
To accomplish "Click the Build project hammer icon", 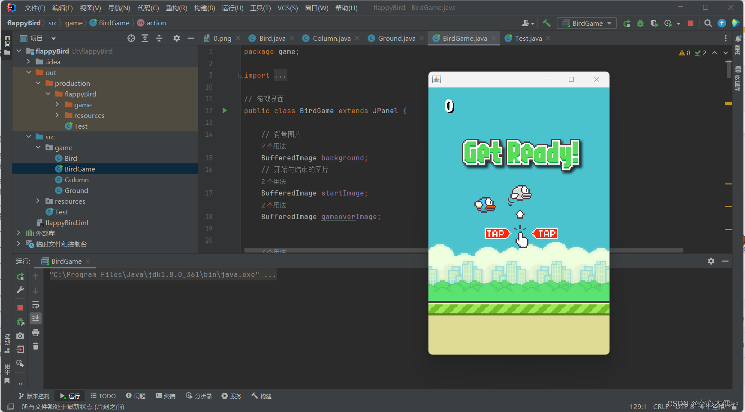I will coord(546,23).
